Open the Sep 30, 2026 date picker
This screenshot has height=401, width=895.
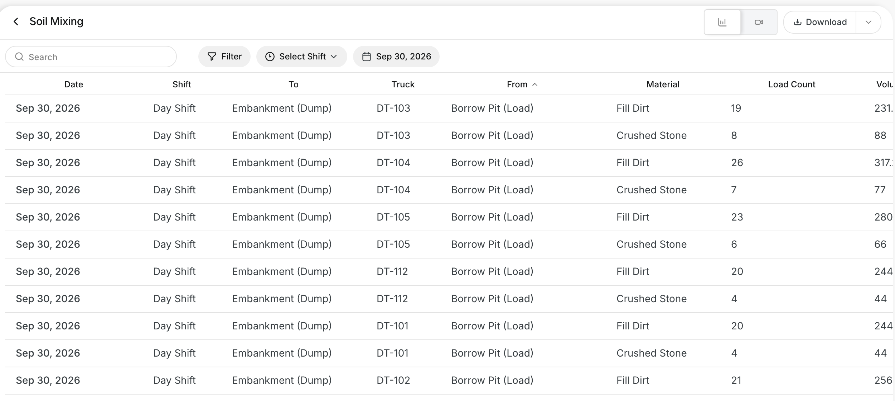tap(396, 57)
